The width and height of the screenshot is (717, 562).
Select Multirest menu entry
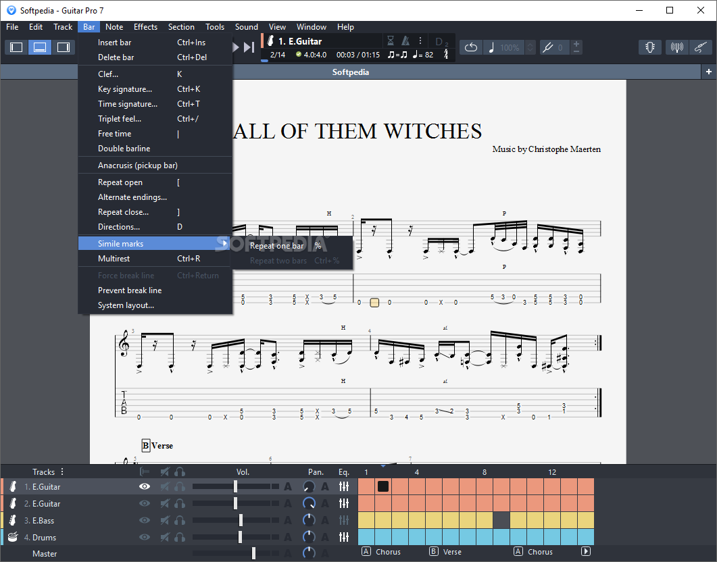pos(155,259)
